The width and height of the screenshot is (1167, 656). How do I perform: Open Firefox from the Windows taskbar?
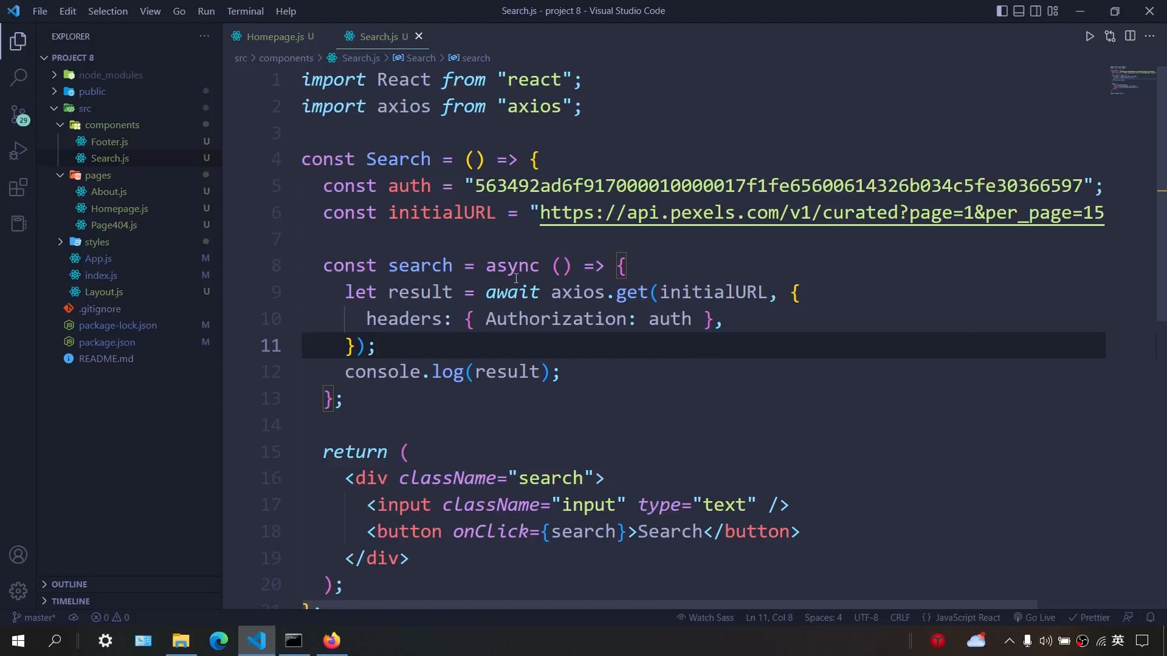pyautogui.click(x=331, y=641)
